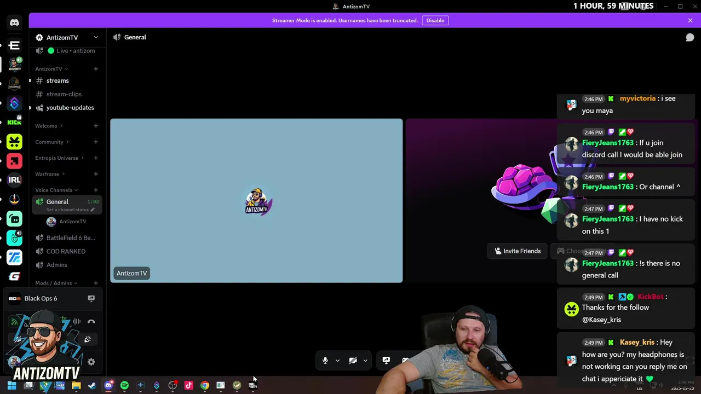Join the BattleField 6 voice channel
The height and width of the screenshot is (394, 701).
coord(67,238)
